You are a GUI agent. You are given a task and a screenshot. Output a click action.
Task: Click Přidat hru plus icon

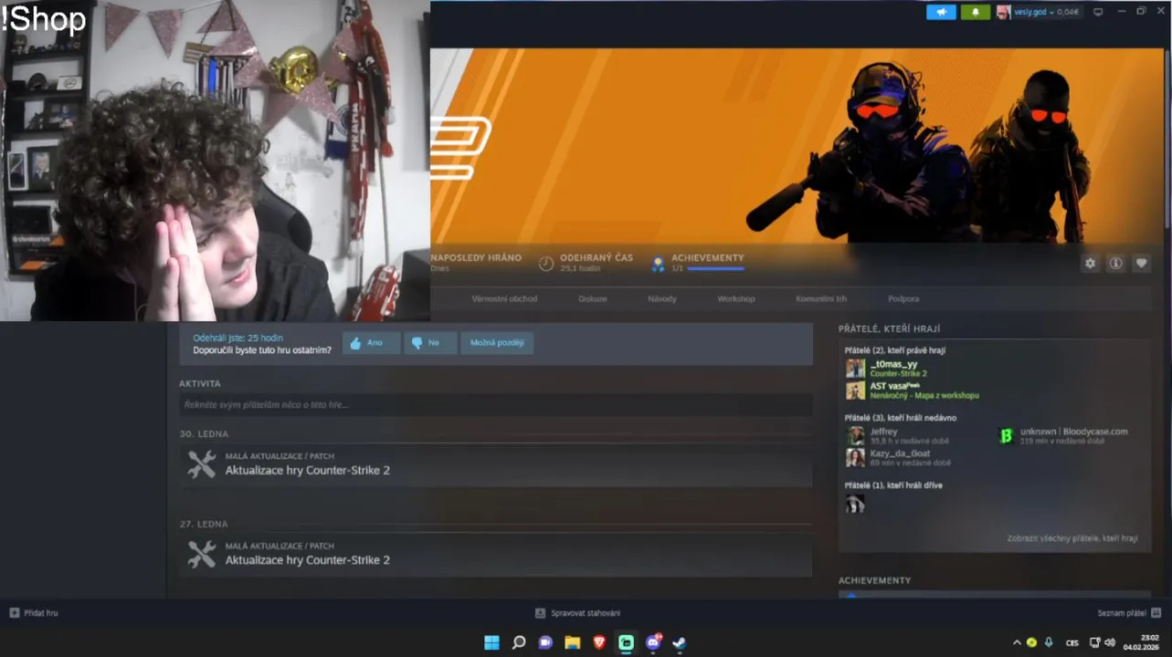(x=14, y=612)
